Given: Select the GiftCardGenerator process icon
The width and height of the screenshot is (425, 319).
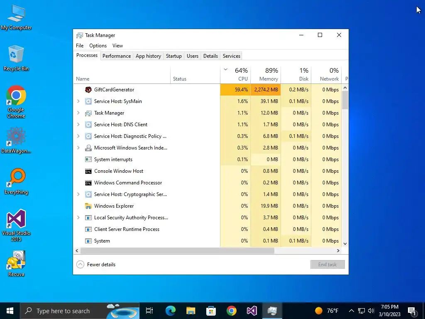Looking at the screenshot, I should coord(88,90).
